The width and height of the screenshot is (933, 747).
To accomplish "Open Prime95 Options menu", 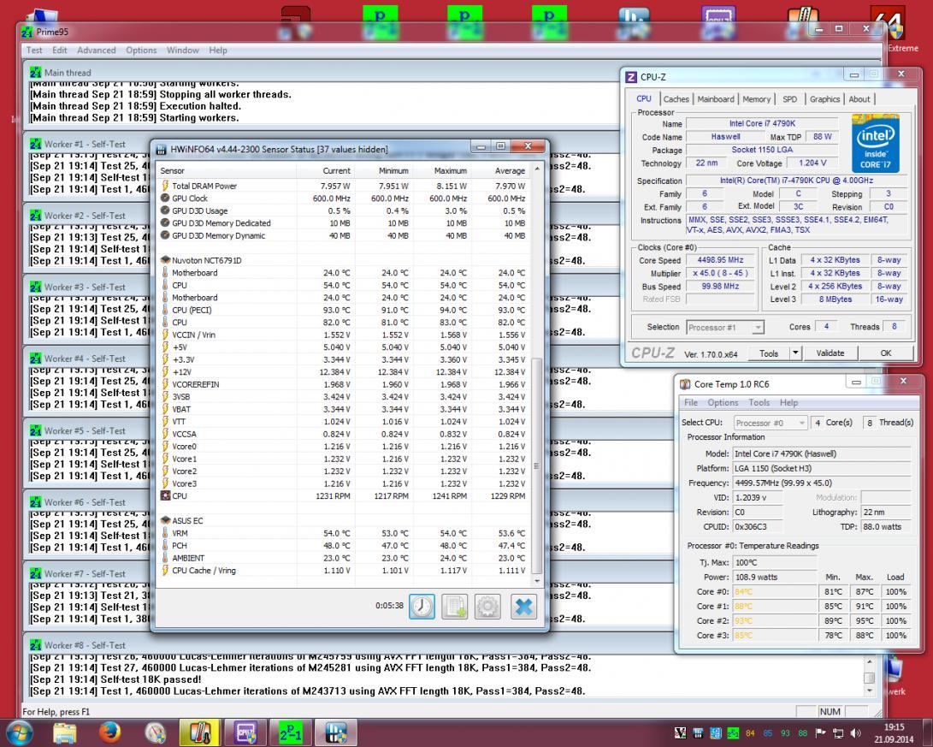I will (x=141, y=50).
